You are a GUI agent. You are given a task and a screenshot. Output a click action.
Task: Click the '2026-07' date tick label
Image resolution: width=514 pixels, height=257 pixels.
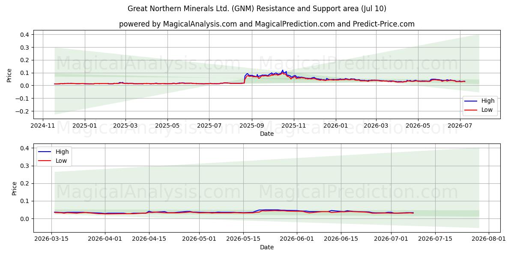tap(460, 126)
